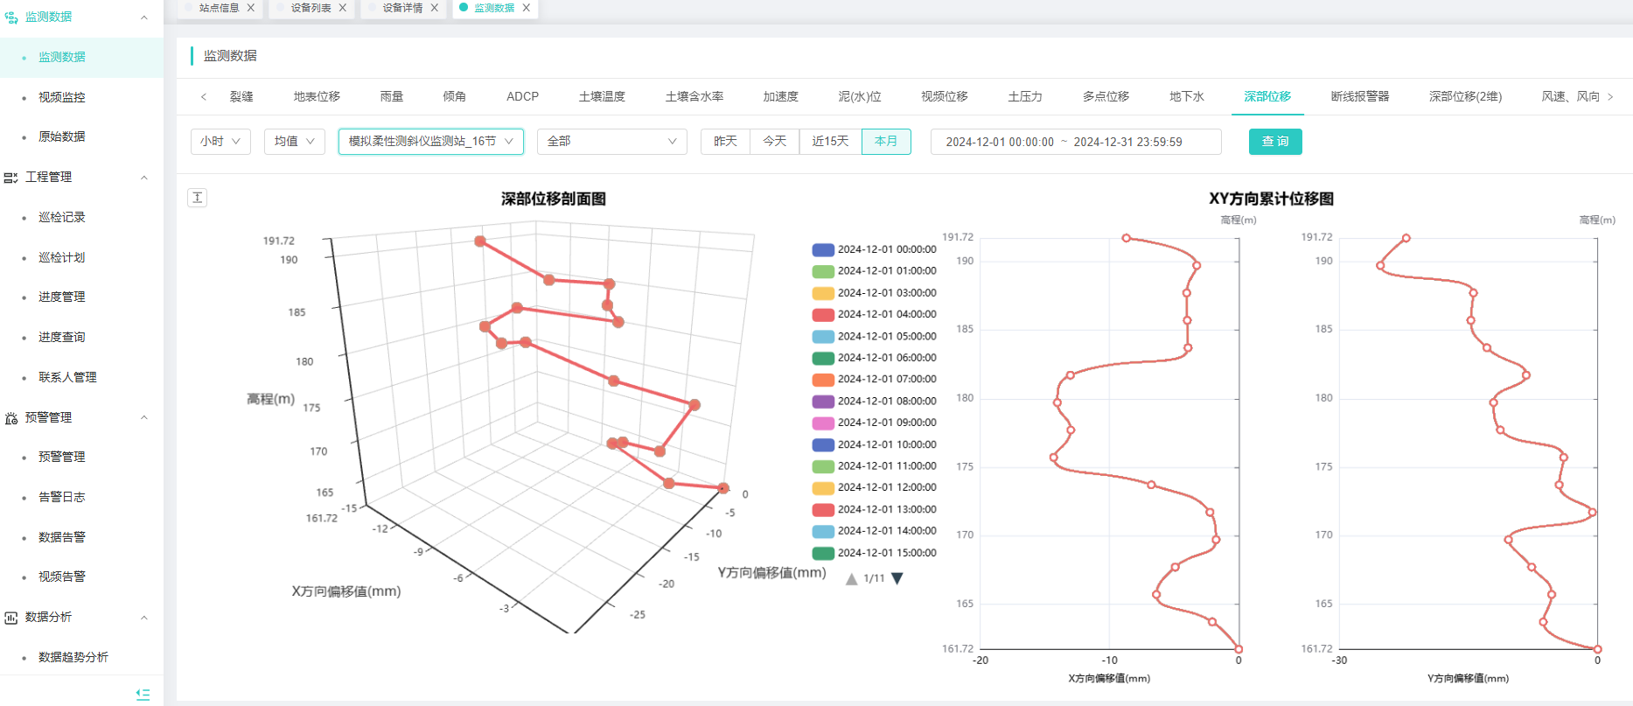Hide the 2024-12-01 04:00:00 legend series
Image resolution: width=1633 pixels, height=706 pixels.
pyautogui.click(x=874, y=314)
